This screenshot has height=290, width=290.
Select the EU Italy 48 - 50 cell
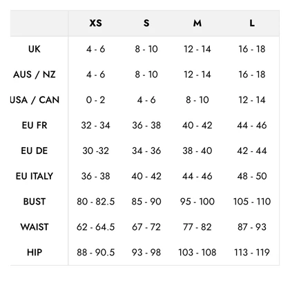pos(252,176)
